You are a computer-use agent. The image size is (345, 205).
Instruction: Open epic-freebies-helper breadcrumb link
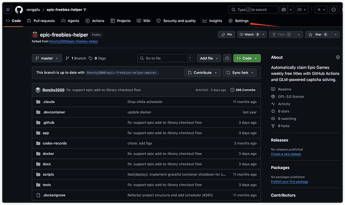pos(64,9)
